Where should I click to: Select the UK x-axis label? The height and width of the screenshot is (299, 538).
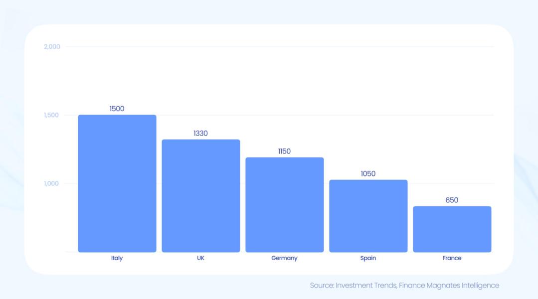[x=201, y=258]
